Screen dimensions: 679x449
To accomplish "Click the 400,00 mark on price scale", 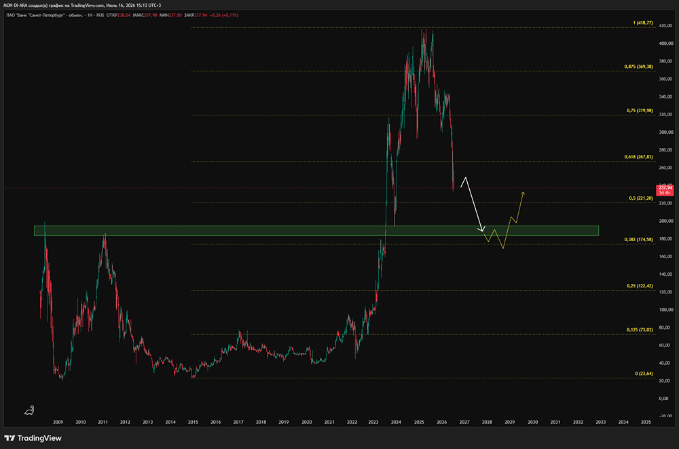I will click(665, 43).
